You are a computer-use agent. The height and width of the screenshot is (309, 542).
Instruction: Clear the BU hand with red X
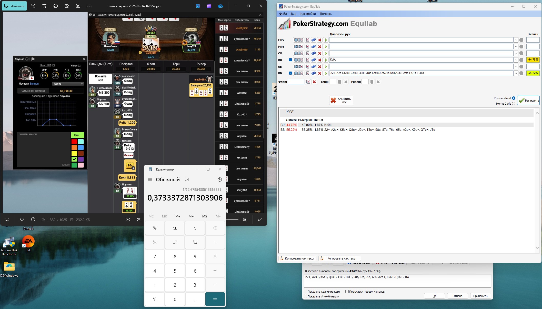click(x=320, y=60)
